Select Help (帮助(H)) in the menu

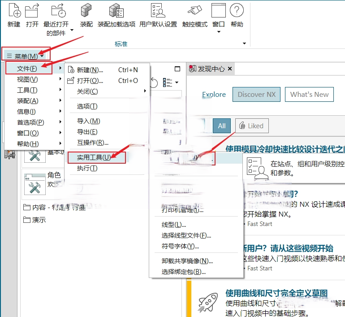(34, 144)
